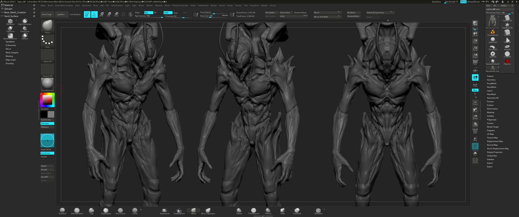519x217 pixels.
Task: Click the Scale transform icon
Action: (x=109, y=15)
